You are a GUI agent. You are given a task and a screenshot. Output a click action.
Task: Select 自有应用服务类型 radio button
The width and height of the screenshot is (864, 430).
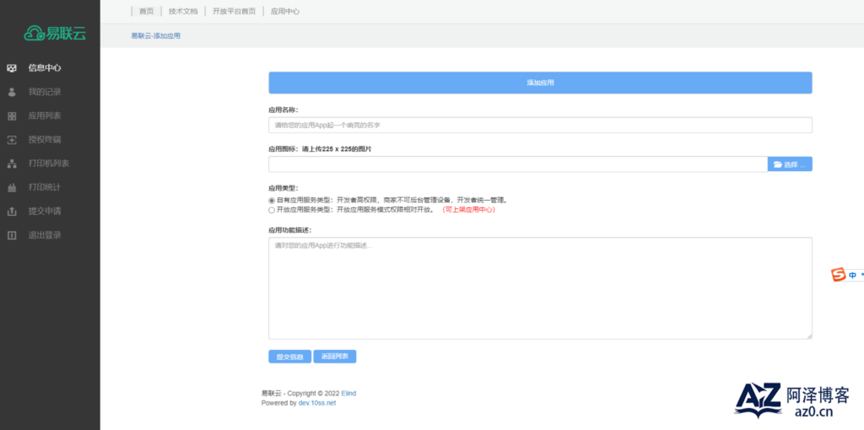tap(272, 201)
